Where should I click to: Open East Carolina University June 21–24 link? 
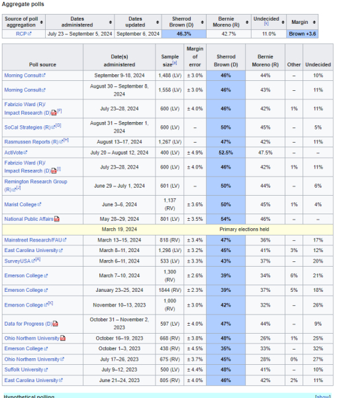click(x=33, y=380)
